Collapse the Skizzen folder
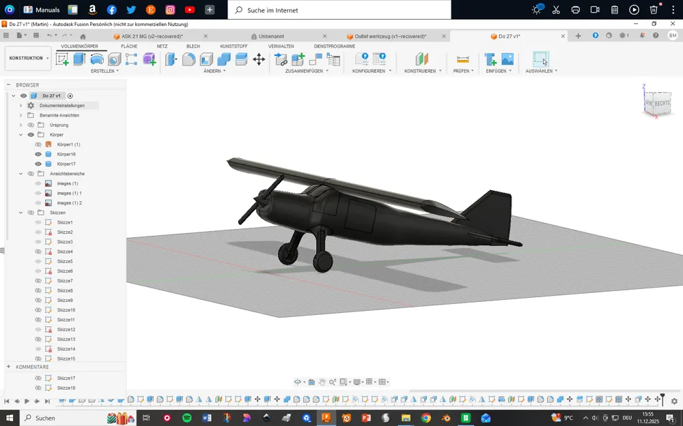683x426 pixels. tap(20, 213)
